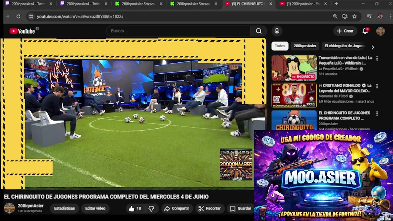The image size is (393, 221).
Task: Switch to first 200iqonasier4 Twitch tab
Action: (x=28, y=4)
